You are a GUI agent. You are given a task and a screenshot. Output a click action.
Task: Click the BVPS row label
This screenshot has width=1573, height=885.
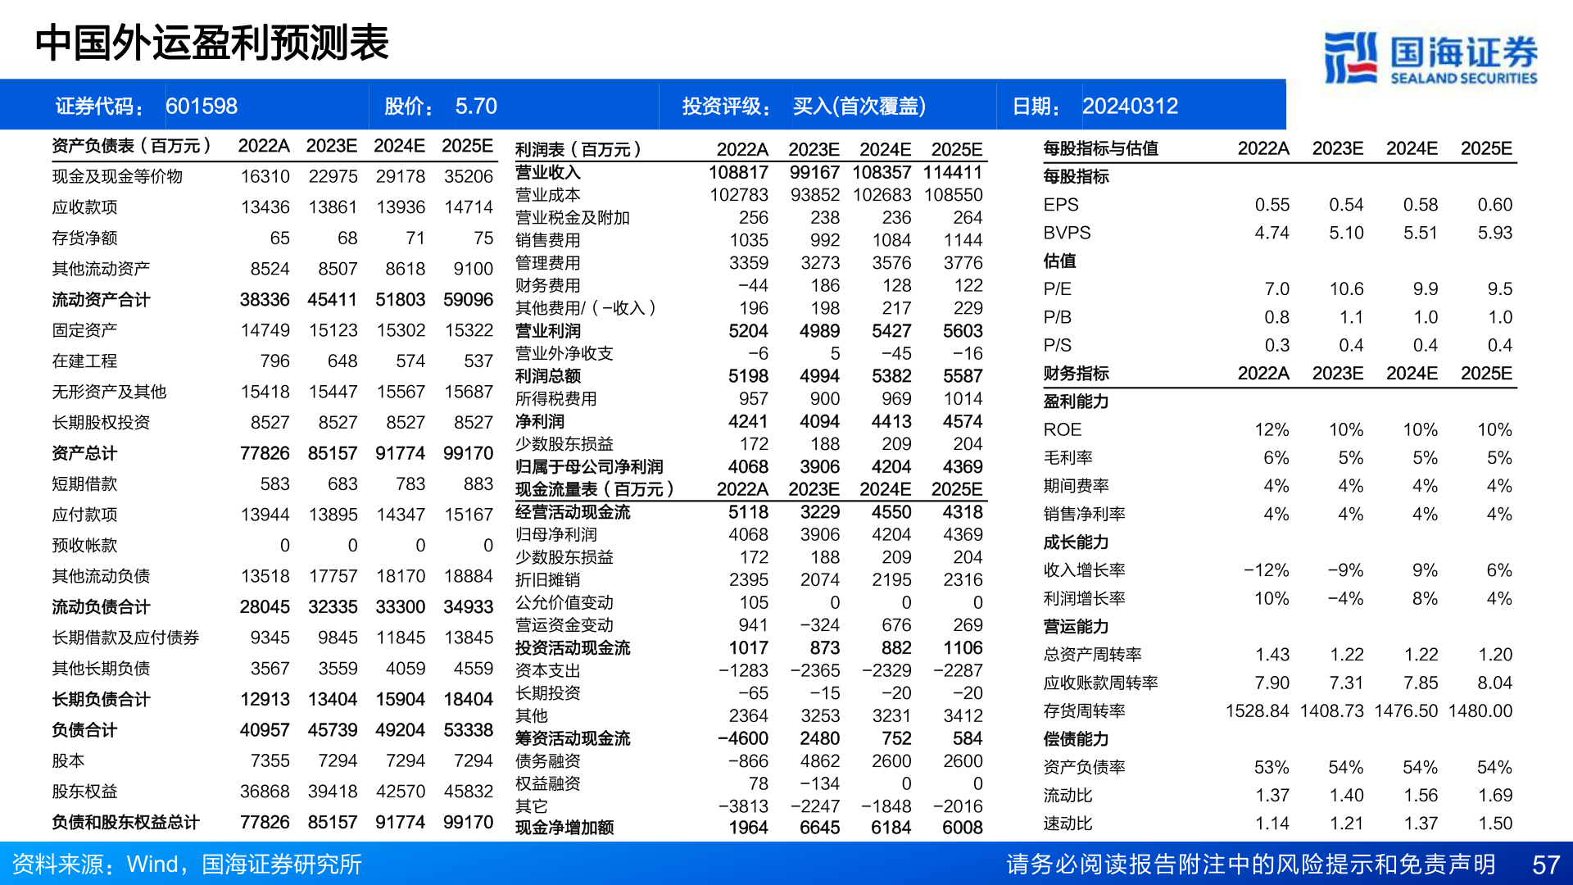point(1067,233)
